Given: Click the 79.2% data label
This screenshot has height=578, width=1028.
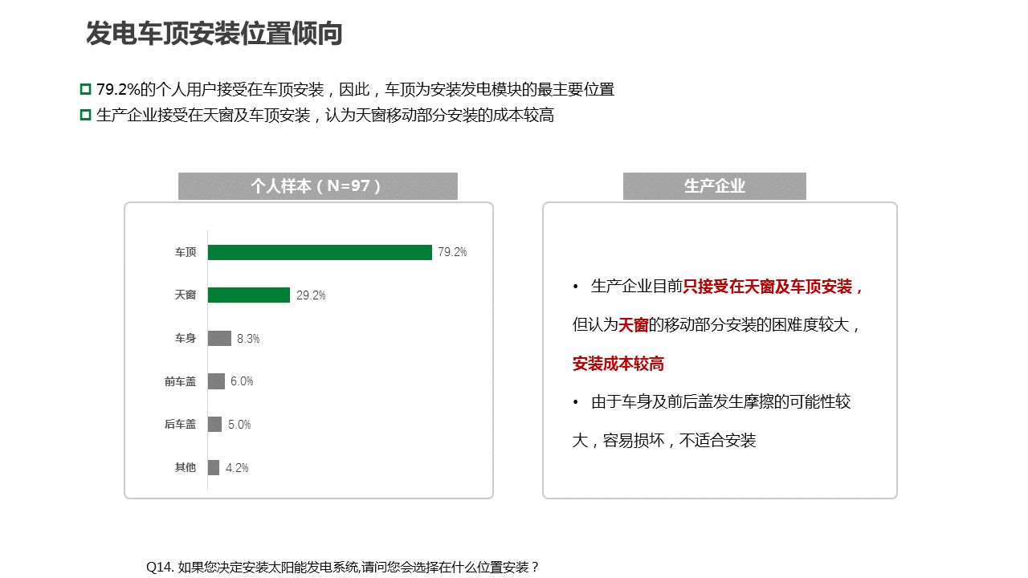Looking at the screenshot, I should pos(452,252).
